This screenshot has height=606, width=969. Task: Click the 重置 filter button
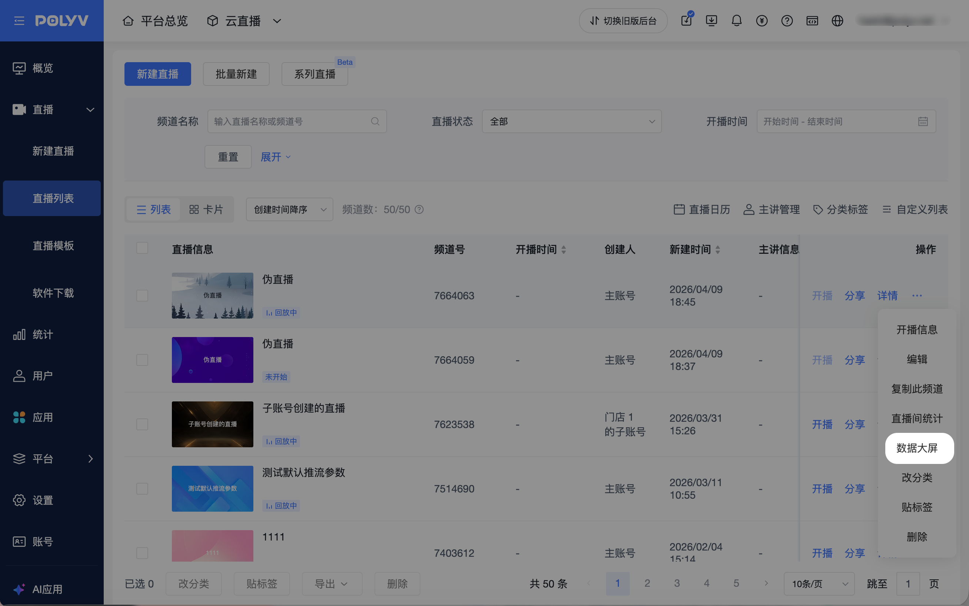click(228, 157)
